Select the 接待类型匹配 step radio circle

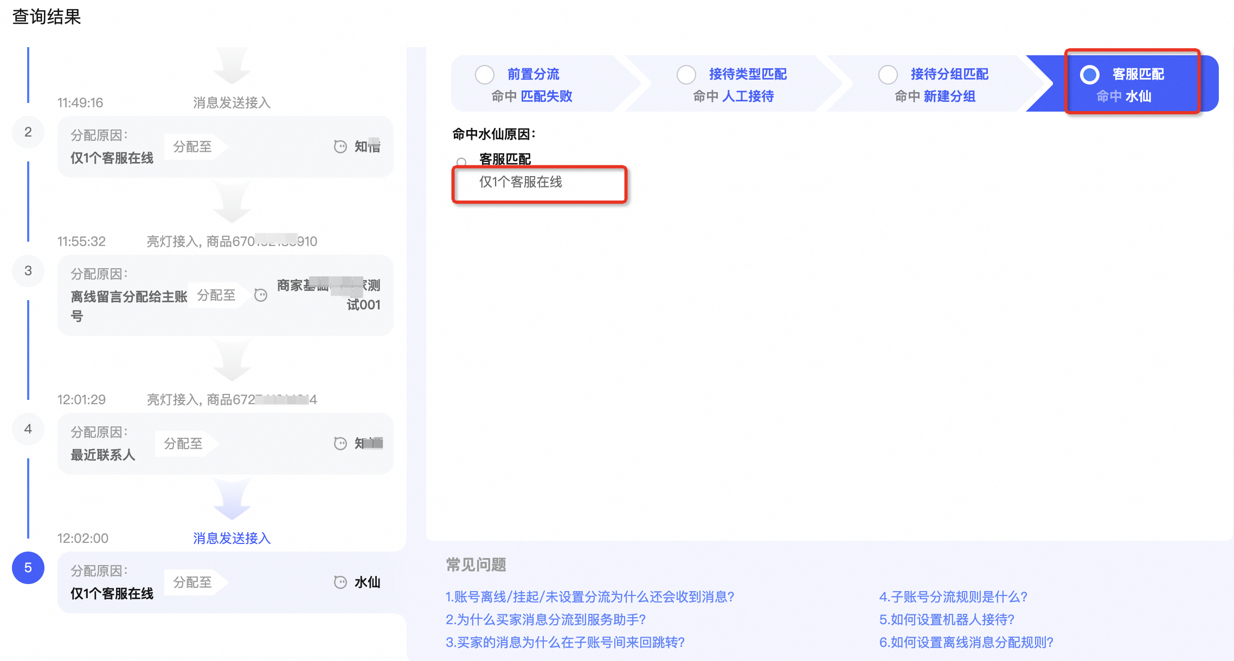point(686,75)
